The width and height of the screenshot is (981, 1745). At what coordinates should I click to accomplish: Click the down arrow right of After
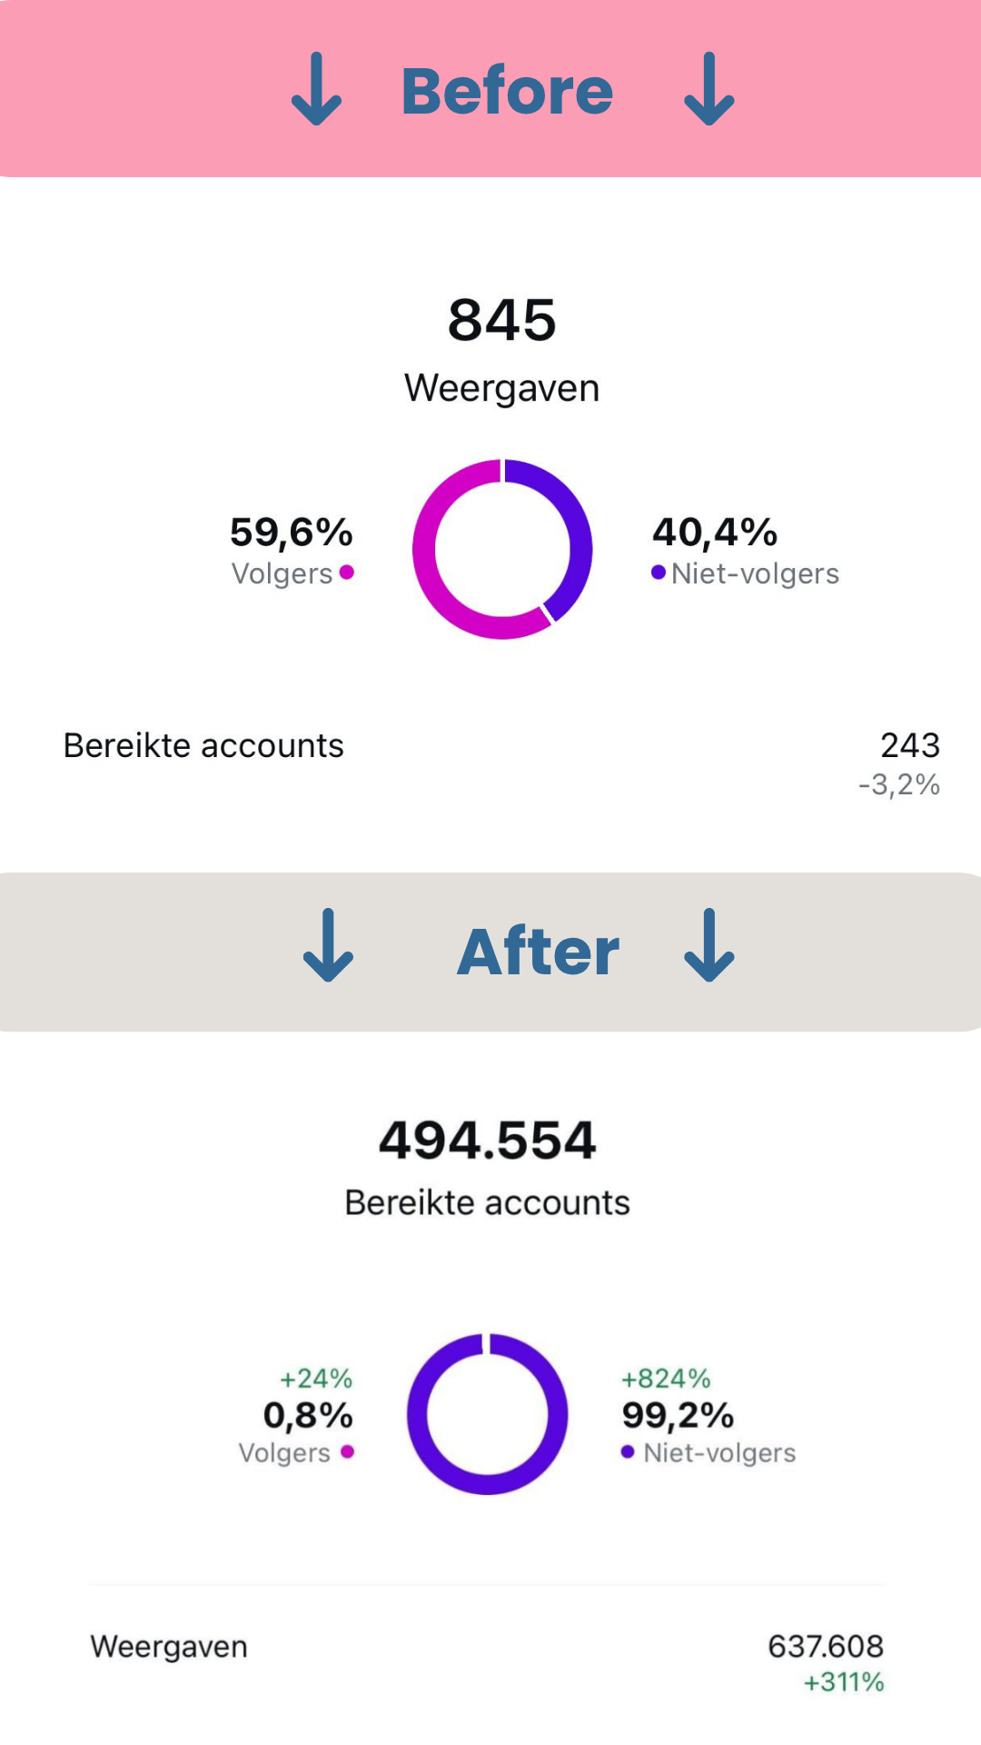coord(708,945)
